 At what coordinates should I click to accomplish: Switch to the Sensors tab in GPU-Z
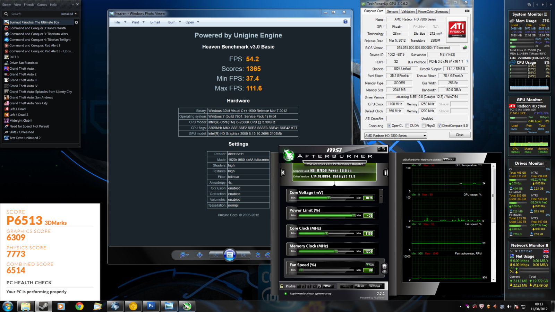392,11
